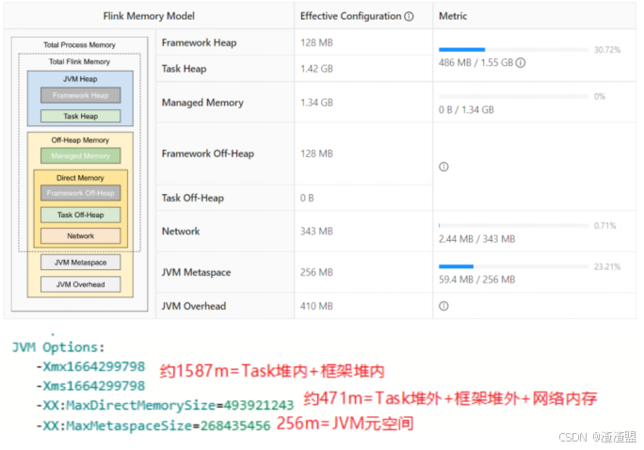Click the Framework Heap box in the memory diagram
644x450 pixels.
click(81, 95)
